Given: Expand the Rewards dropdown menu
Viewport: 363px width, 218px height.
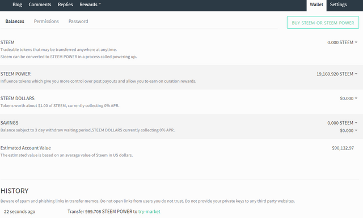Looking at the screenshot, I should point(90,5).
